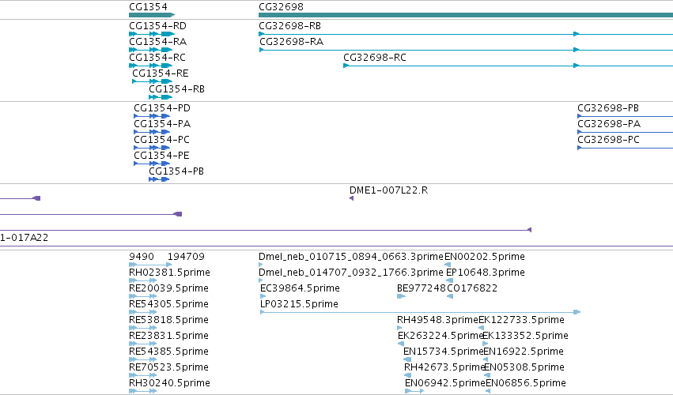The image size is (673, 395).
Task: Select the RH30240.5prime EST label
Action: pos(169,383)
